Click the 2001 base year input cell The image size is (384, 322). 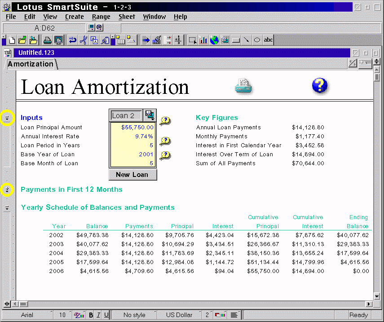coord(132,154)
